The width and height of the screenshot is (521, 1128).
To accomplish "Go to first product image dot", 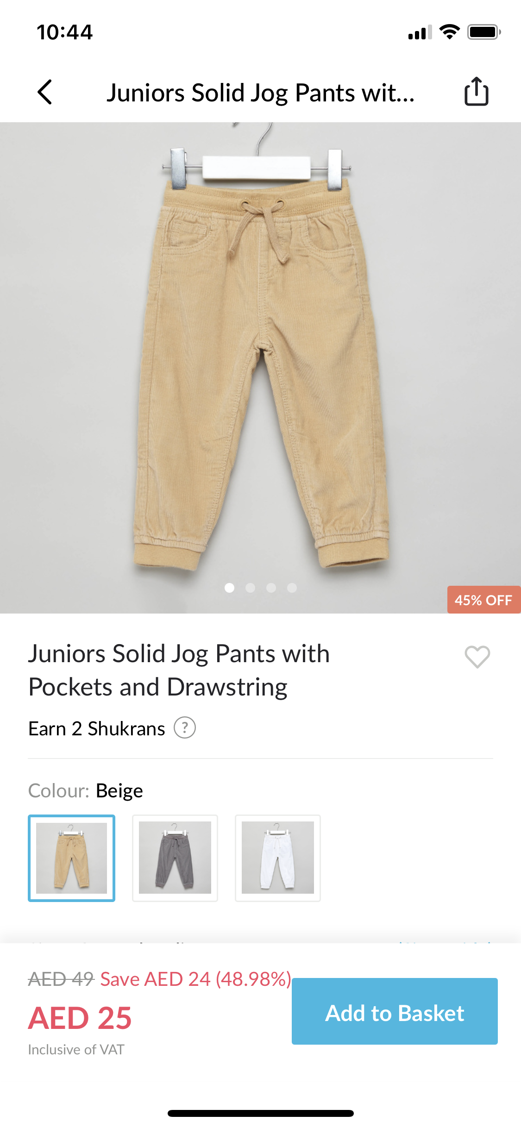I will coord(229,588).
